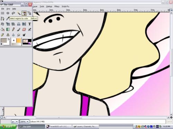Toggle Quick Mask at canvas bottom-left corner
Viewport: 173px width, 129px height.
pyautogui.click(x=1, y=117)
